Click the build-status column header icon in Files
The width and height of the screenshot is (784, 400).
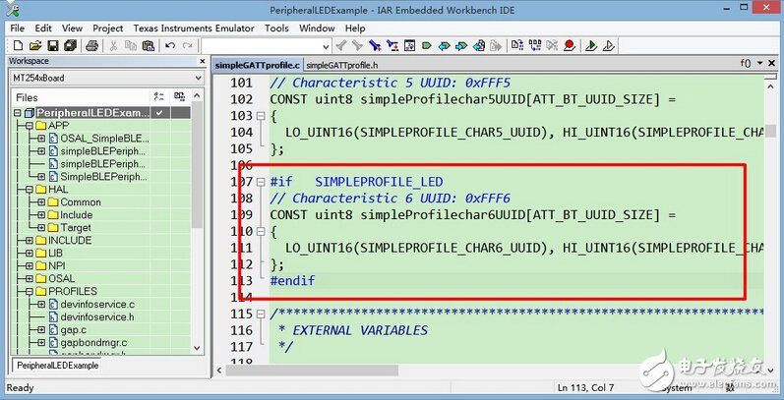[x=159, y=97]
